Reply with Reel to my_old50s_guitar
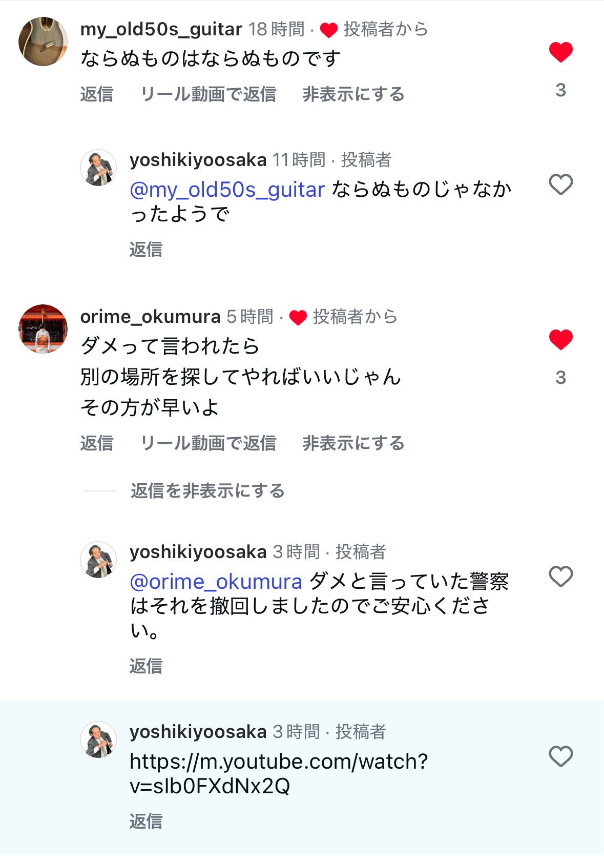This screenshot has height=864, width=604. coord(208,94)
